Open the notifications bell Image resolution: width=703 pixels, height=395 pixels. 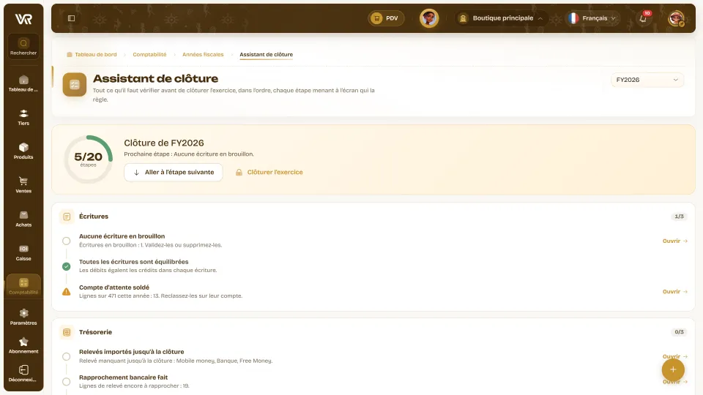(x=643, y=18)
